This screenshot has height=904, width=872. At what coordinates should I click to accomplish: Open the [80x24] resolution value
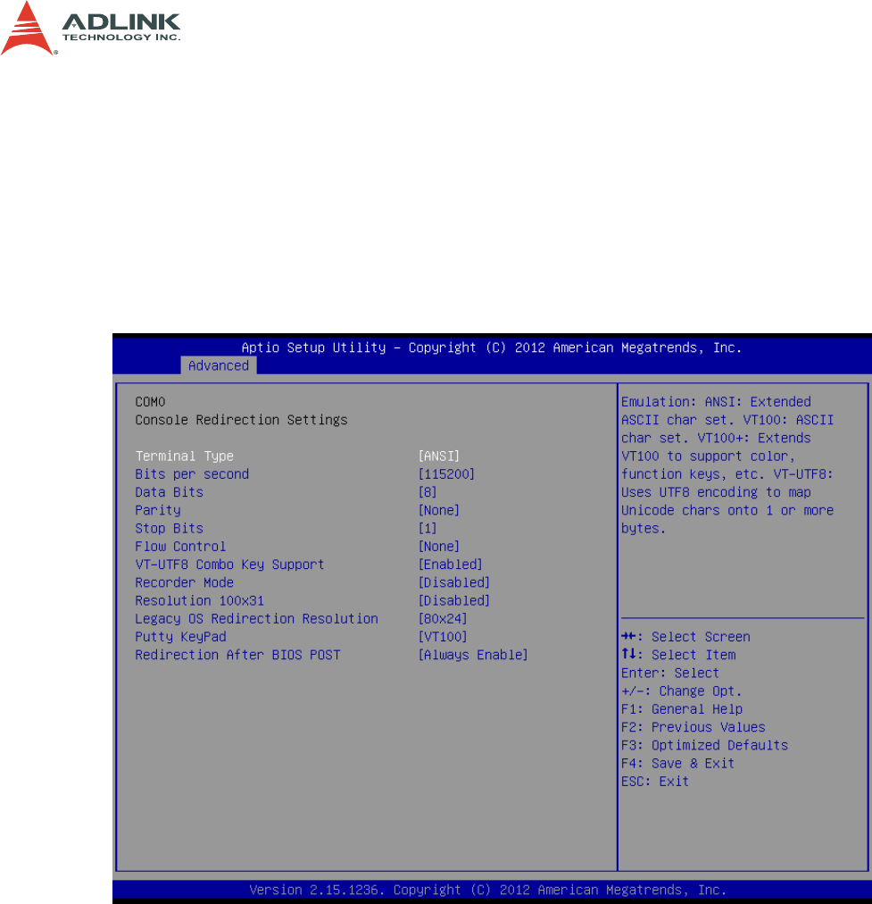coord(443,619)
